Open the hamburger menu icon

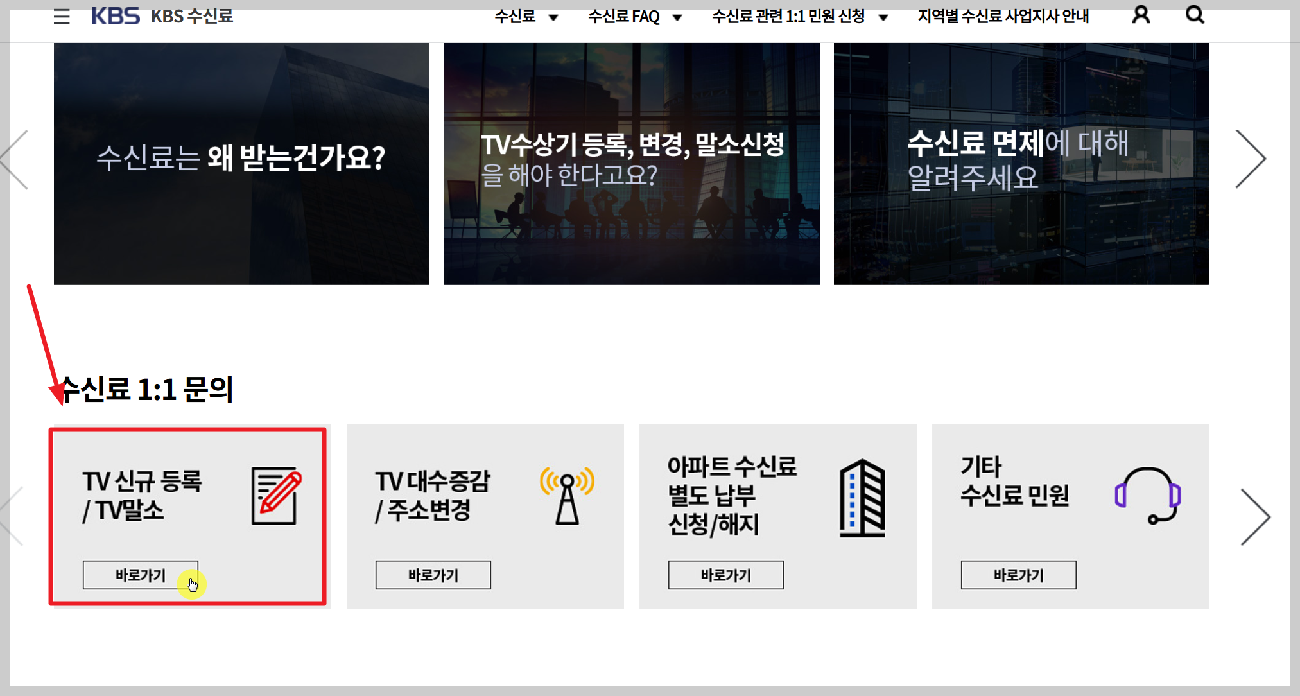point(62,16)
